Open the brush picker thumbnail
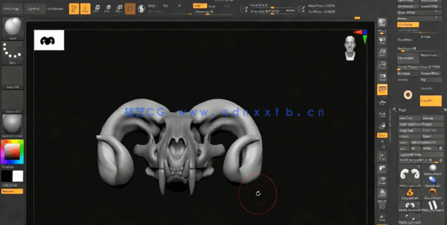 [x=13, y=28]
